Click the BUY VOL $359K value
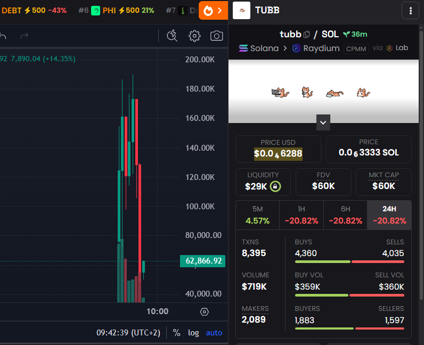Viewport: 424px width, 345px height. pos(307,286)
